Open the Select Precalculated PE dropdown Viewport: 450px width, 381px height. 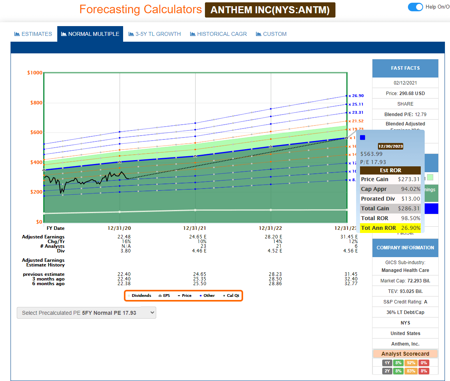coord(86,313)
